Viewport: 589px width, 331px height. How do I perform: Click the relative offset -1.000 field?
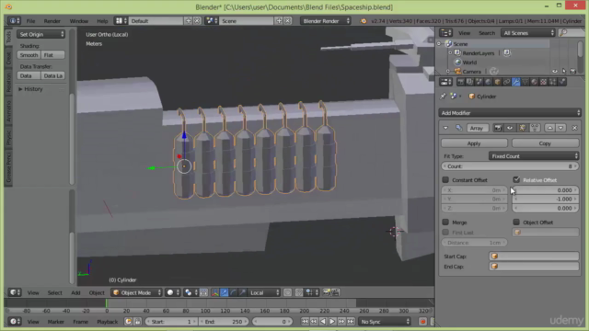(x=545, y=200)
